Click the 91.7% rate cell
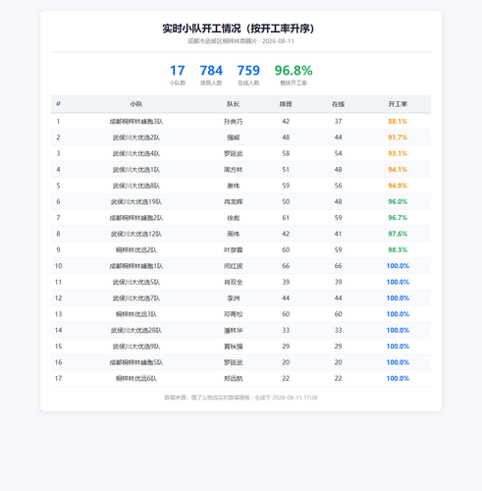Viewport: 482px width, 491px height. [398, 137]
